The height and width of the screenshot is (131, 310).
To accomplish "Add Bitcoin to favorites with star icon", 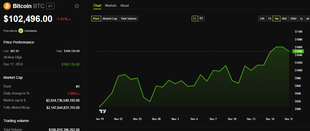I will click(77, 6).
